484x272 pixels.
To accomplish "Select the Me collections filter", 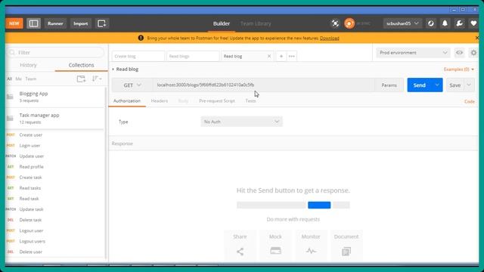I will tap(18, 79).
